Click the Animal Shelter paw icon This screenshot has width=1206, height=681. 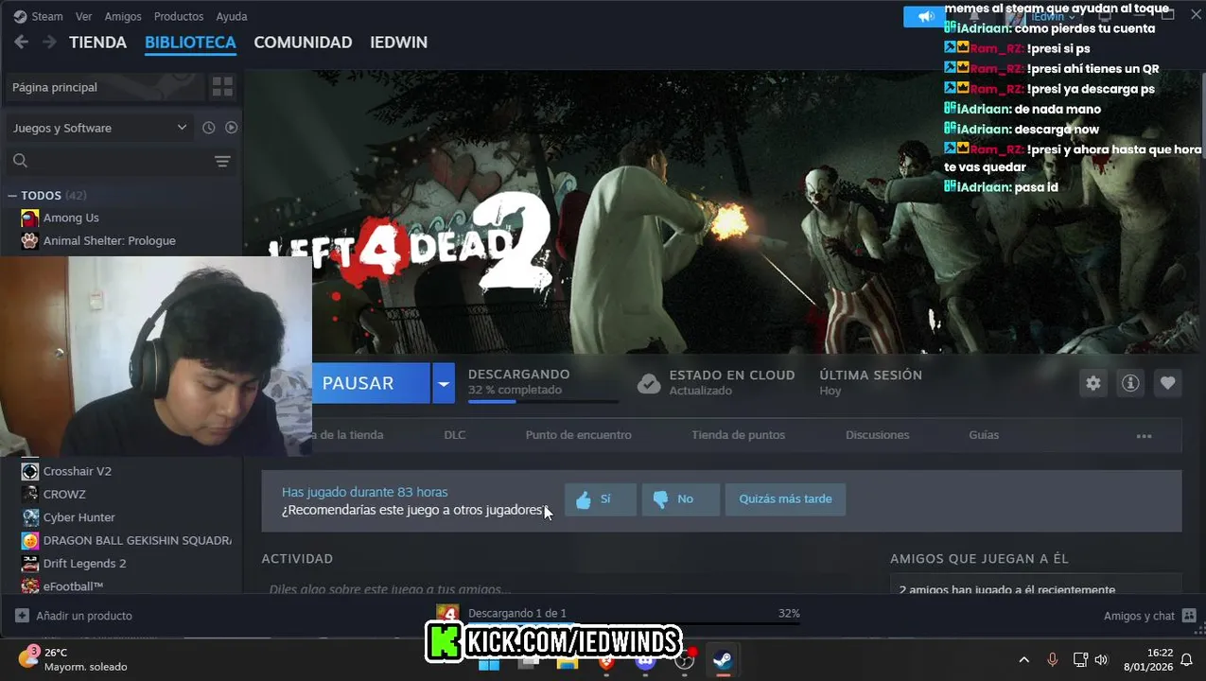click(x=29, y=240)
